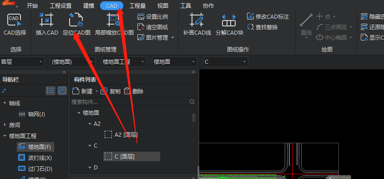Select 波打线(X) in the navigation tree
The image size is (384, 179).
[35, 158]
